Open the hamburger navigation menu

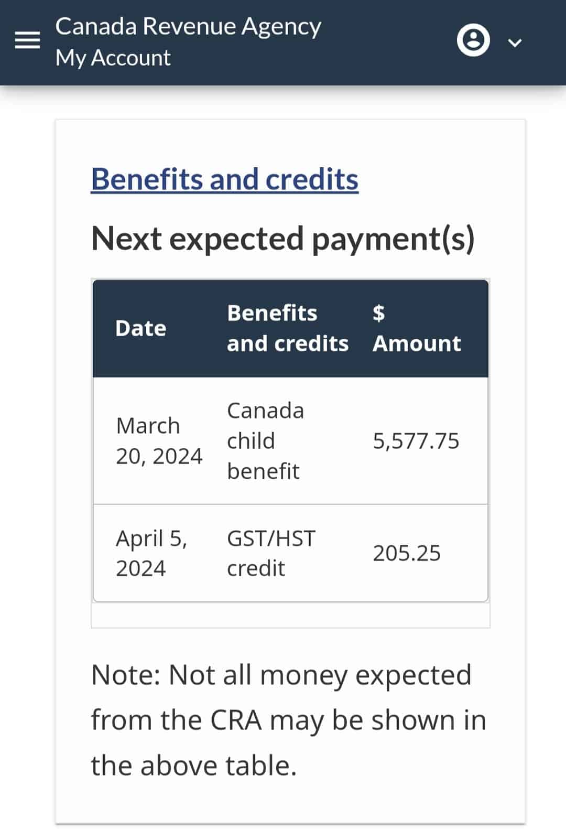[x=27, y=40]
